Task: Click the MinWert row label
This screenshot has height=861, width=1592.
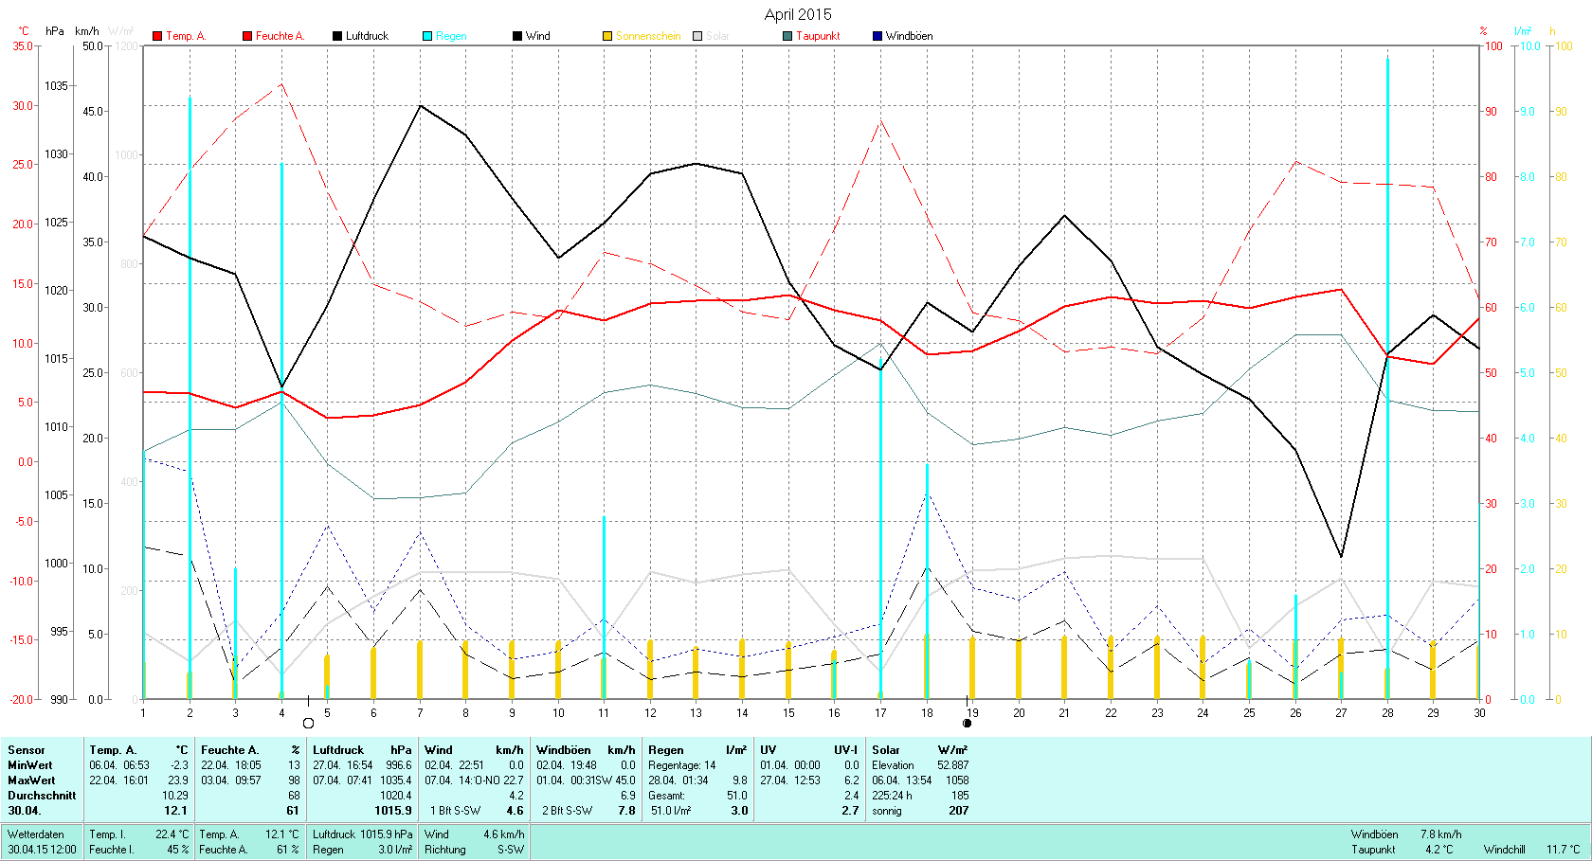Action: coord(30,765)
